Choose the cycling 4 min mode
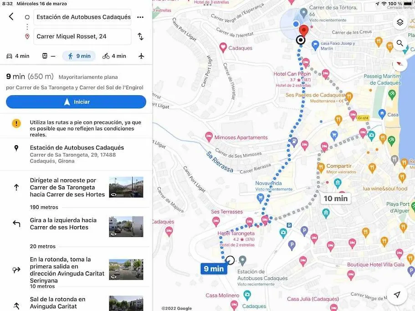The width and height of the screenshot is (415, 311). tap(114, 56)
